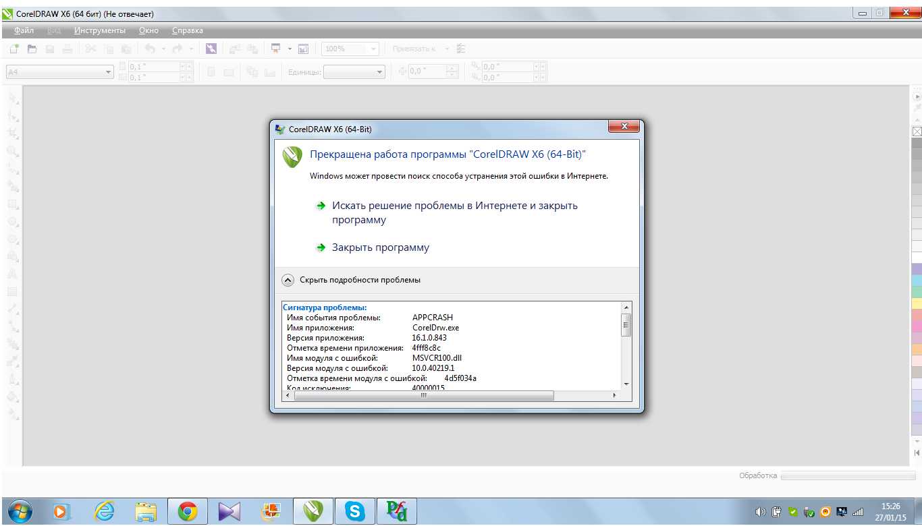Toggle Portrait page orientation
922x526 pixels.
tap(211, 71)
